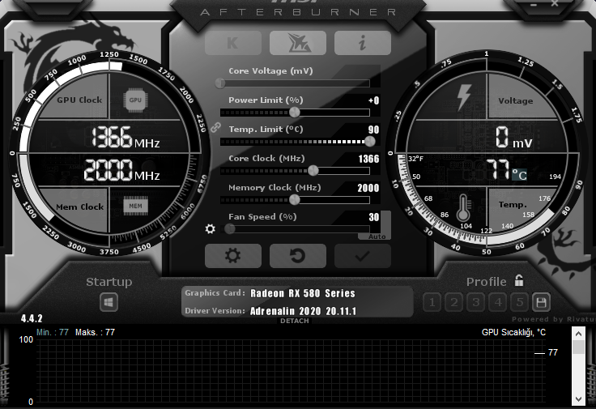
Task: Click the graph scrollbar up arrow
Action: 578,334
